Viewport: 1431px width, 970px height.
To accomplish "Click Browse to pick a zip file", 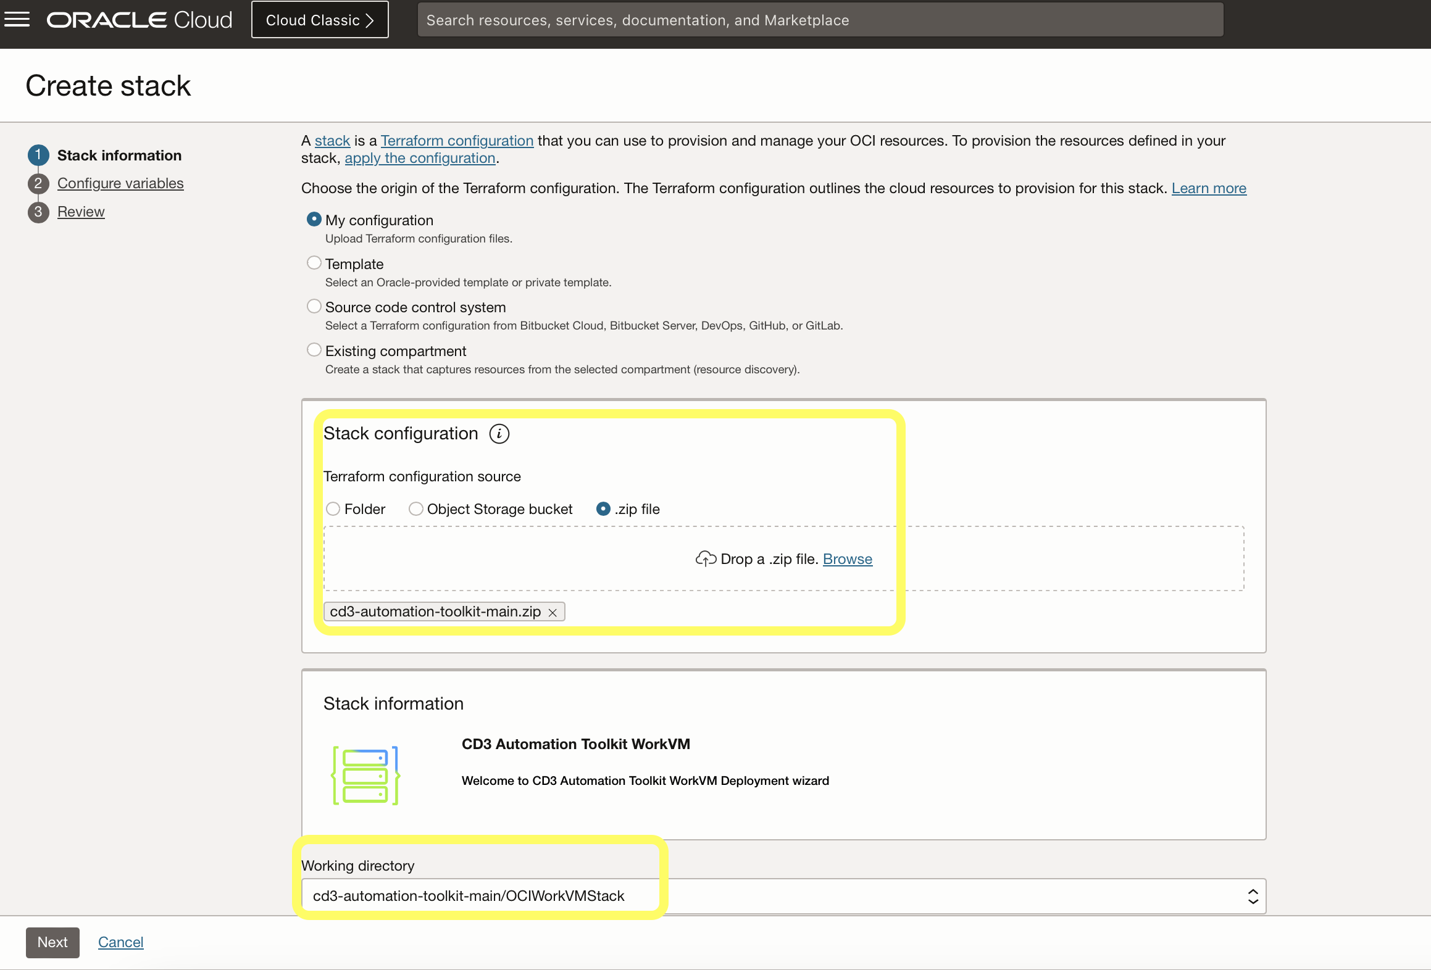I will (x=847, y=559).
